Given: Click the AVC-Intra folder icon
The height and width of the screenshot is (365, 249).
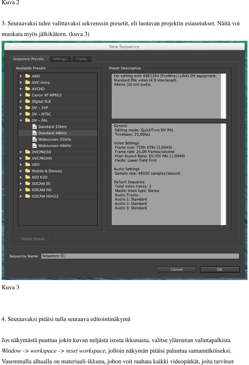Looking at the screenshot, I should 27,82.
